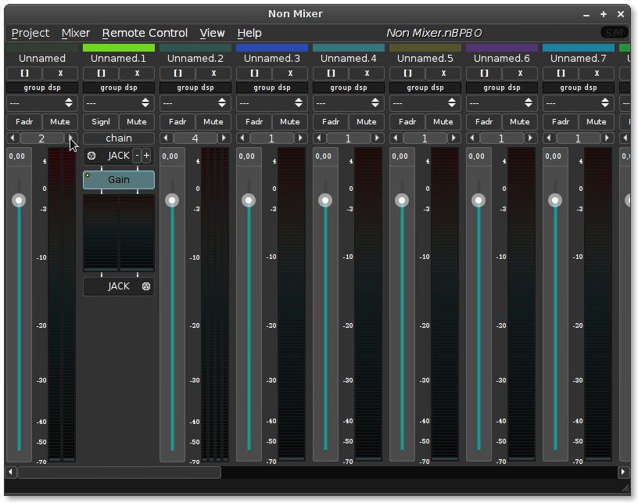Click the JACK output module at chain bottom
The width and height of the screenshot is (638, 503).
[119, 286]
